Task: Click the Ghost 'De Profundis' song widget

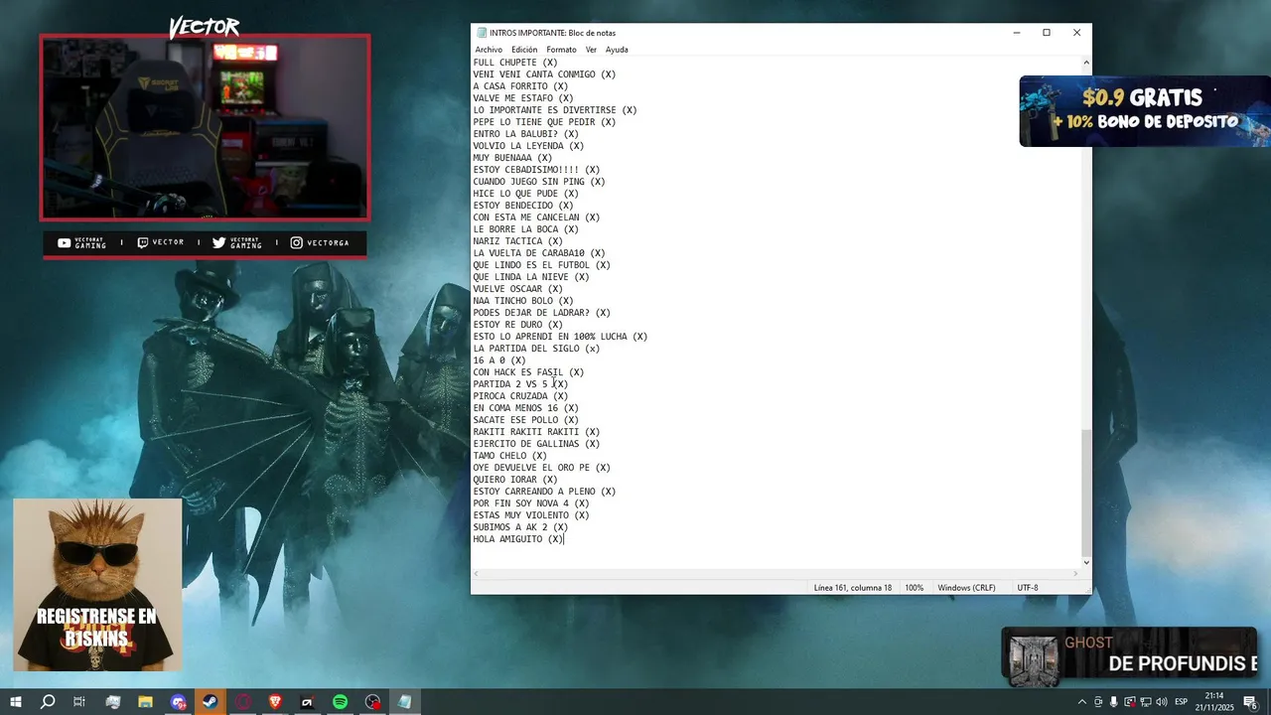Action: pyautogui.click(x=1129, y=656)
